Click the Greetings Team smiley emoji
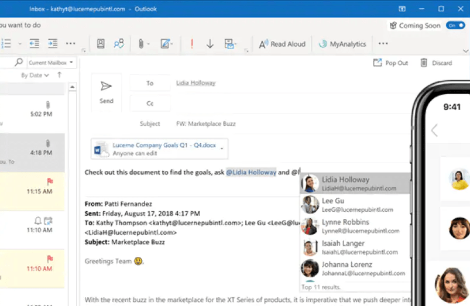470x306 pixels. point(138,261)
